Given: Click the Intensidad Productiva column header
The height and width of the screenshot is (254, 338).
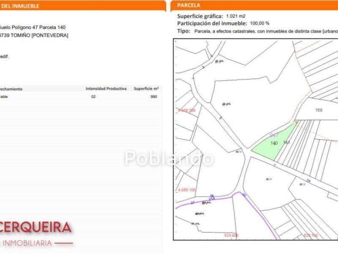Looking at the screenshot, I should pyautogui.click(x=106, y=88).
